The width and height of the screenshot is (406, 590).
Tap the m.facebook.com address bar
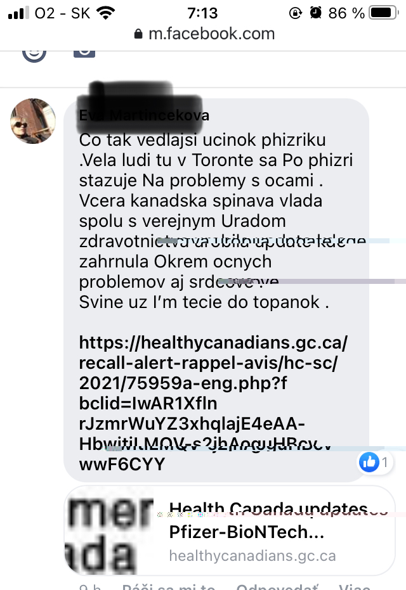[x=204, y=34]
